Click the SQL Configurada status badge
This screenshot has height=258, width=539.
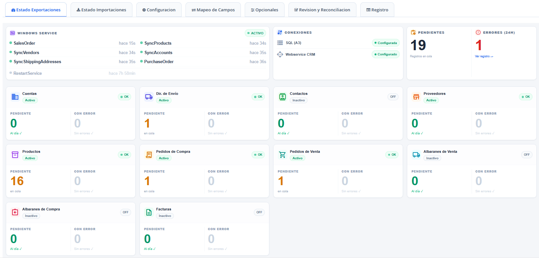pyautogui.click(x=386, y=43)
